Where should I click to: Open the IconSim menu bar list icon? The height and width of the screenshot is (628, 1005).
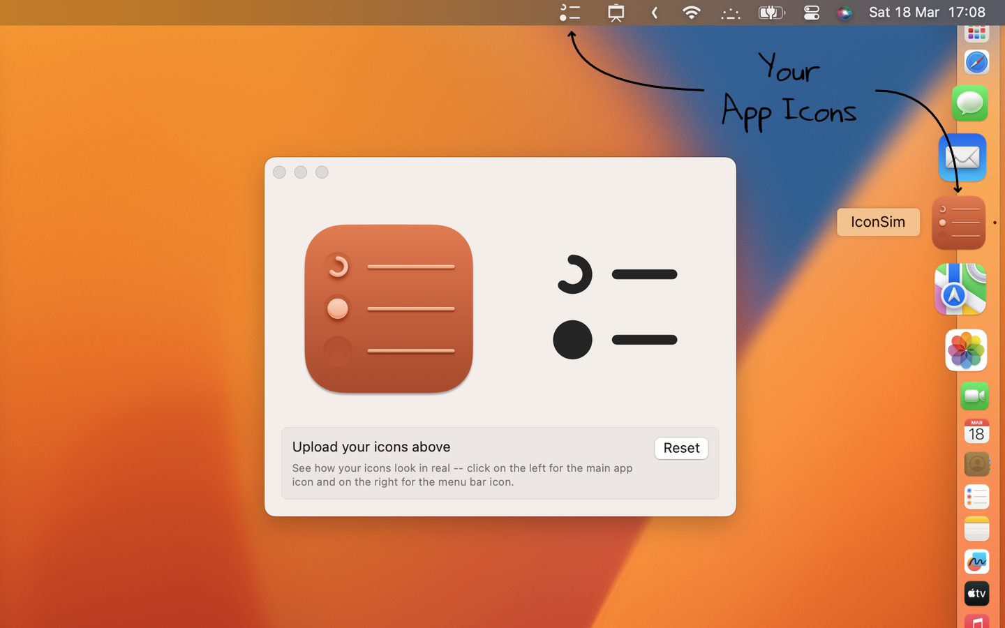pos(570,13)
